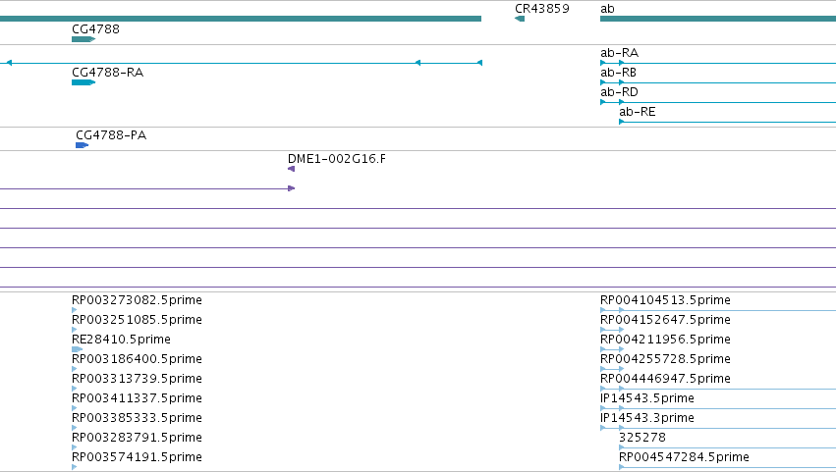Click the 325278 feature label
The width and height of the screenshot is (836, 472).
click(642, 437)
